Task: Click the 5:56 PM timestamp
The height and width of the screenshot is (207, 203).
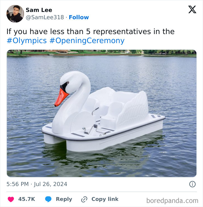Action: (x=18, y=184)
